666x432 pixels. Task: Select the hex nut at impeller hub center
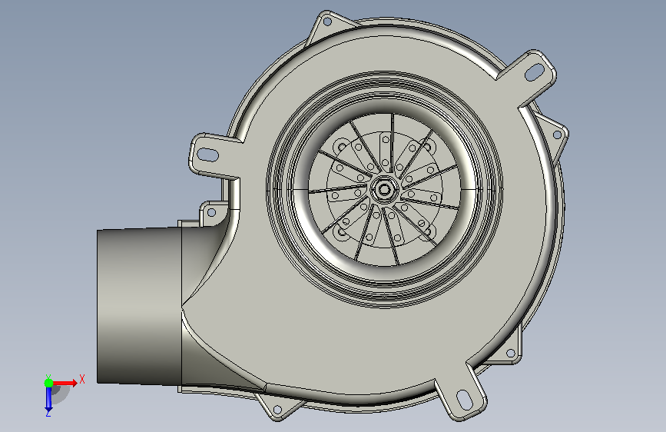coord(384,190)
